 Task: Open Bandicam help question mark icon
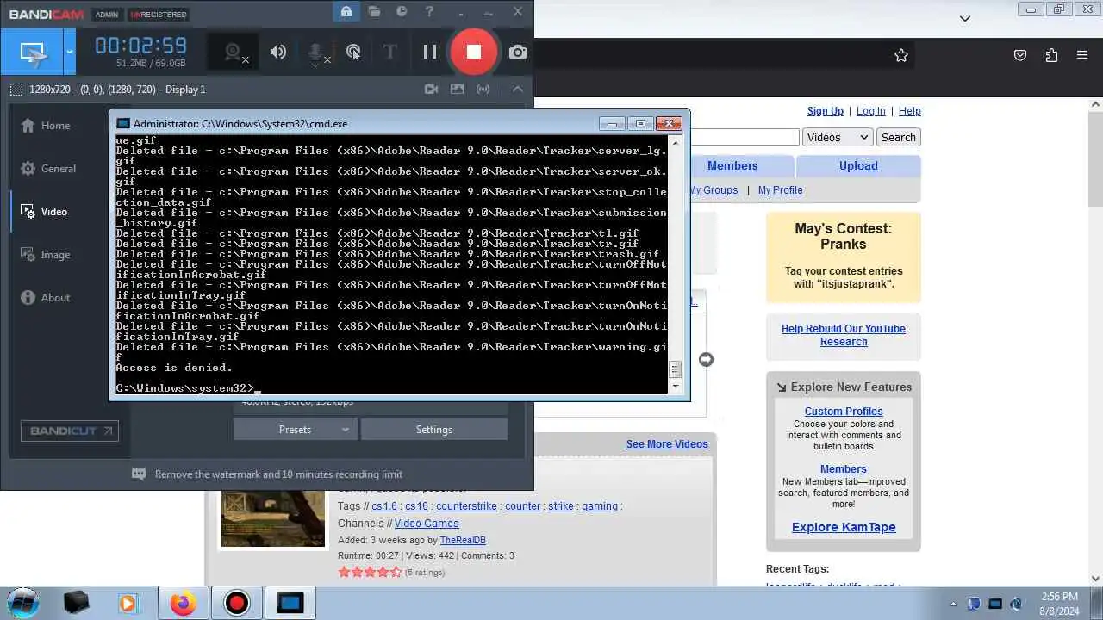tap(429, 12)
